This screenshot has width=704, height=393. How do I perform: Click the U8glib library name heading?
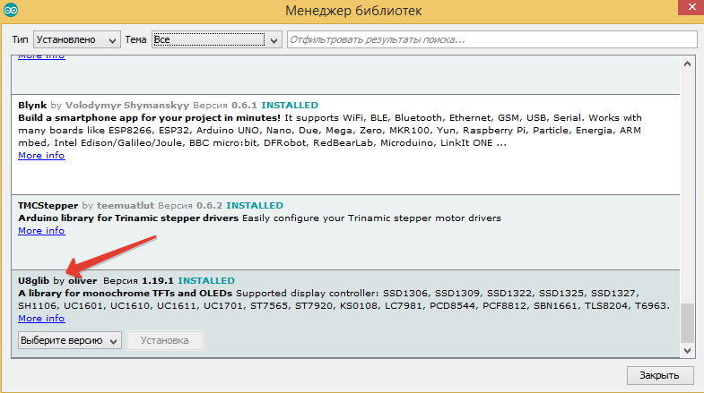33,280
